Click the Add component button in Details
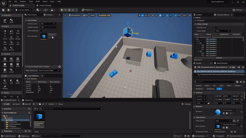The height and width of the screenshot is (138, 246). [232, 67]
